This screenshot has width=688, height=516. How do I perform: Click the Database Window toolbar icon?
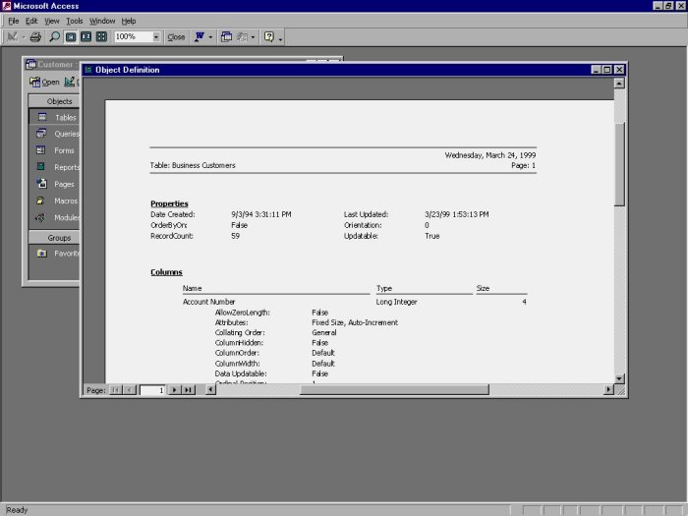coord(226,37)
